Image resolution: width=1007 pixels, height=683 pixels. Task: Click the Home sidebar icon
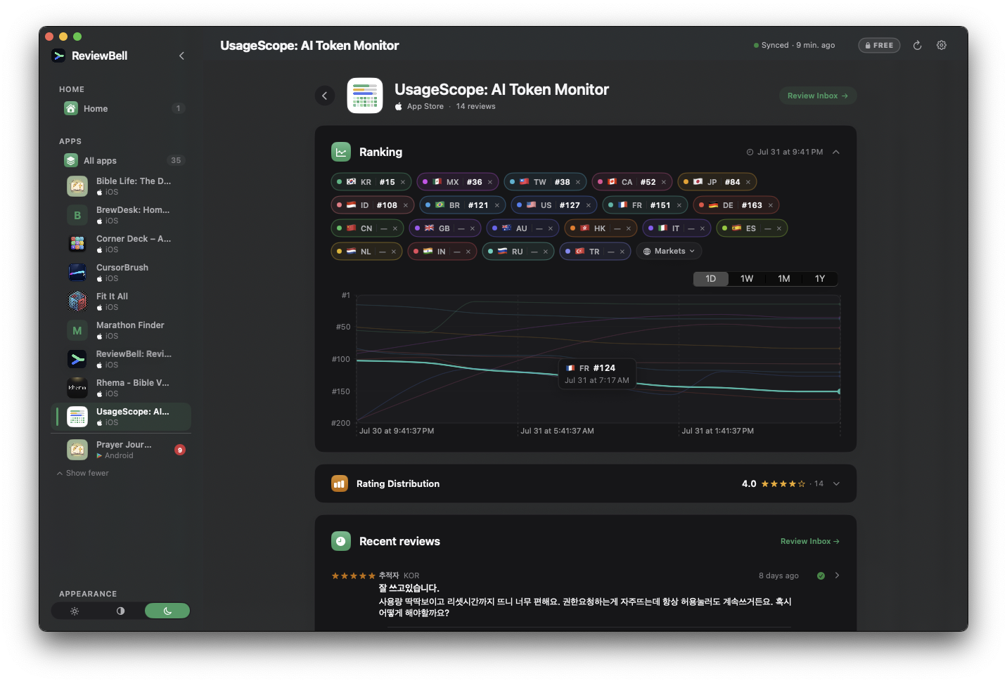click(71, 108)
